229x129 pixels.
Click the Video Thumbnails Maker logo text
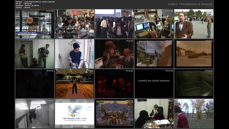(x=190, y=4)
